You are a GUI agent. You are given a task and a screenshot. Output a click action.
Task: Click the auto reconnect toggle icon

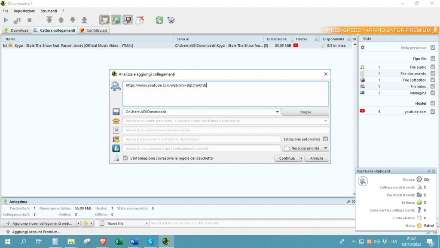[116, 20]
